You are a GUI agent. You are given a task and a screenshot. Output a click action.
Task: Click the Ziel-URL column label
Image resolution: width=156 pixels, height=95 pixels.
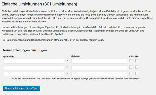click(x=76, y=56)
